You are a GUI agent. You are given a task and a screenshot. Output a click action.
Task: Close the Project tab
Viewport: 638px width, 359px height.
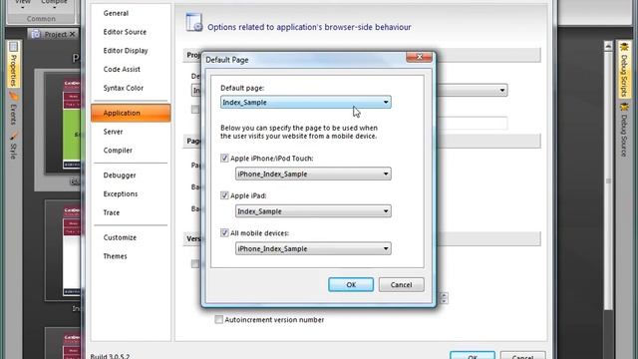coord(73,34)
